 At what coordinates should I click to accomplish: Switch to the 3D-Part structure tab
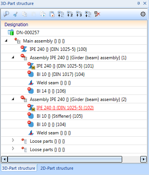click(19, 168)
